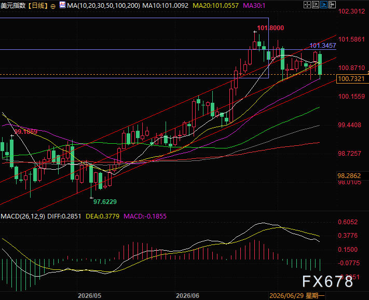
Task: Click the magenta MA30 label
Action: [254, 5]
